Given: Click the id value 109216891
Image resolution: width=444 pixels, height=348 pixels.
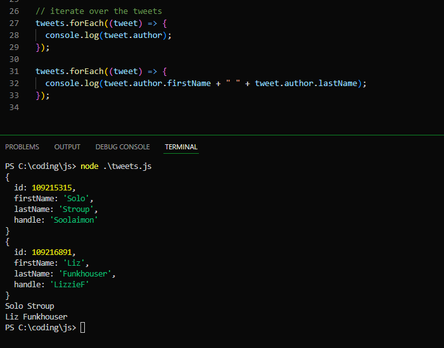Looking at the screenshot, I should [52, 252].
